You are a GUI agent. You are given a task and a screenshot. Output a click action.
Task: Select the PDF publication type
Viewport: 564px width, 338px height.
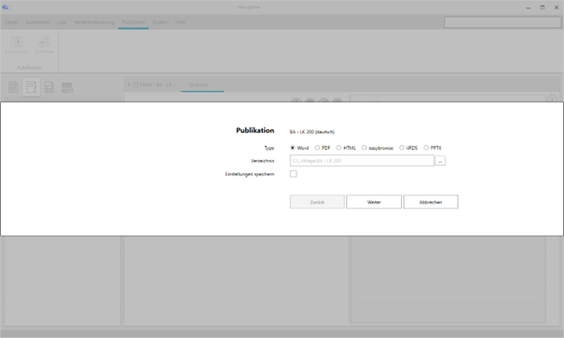click(x=317, y=148)
